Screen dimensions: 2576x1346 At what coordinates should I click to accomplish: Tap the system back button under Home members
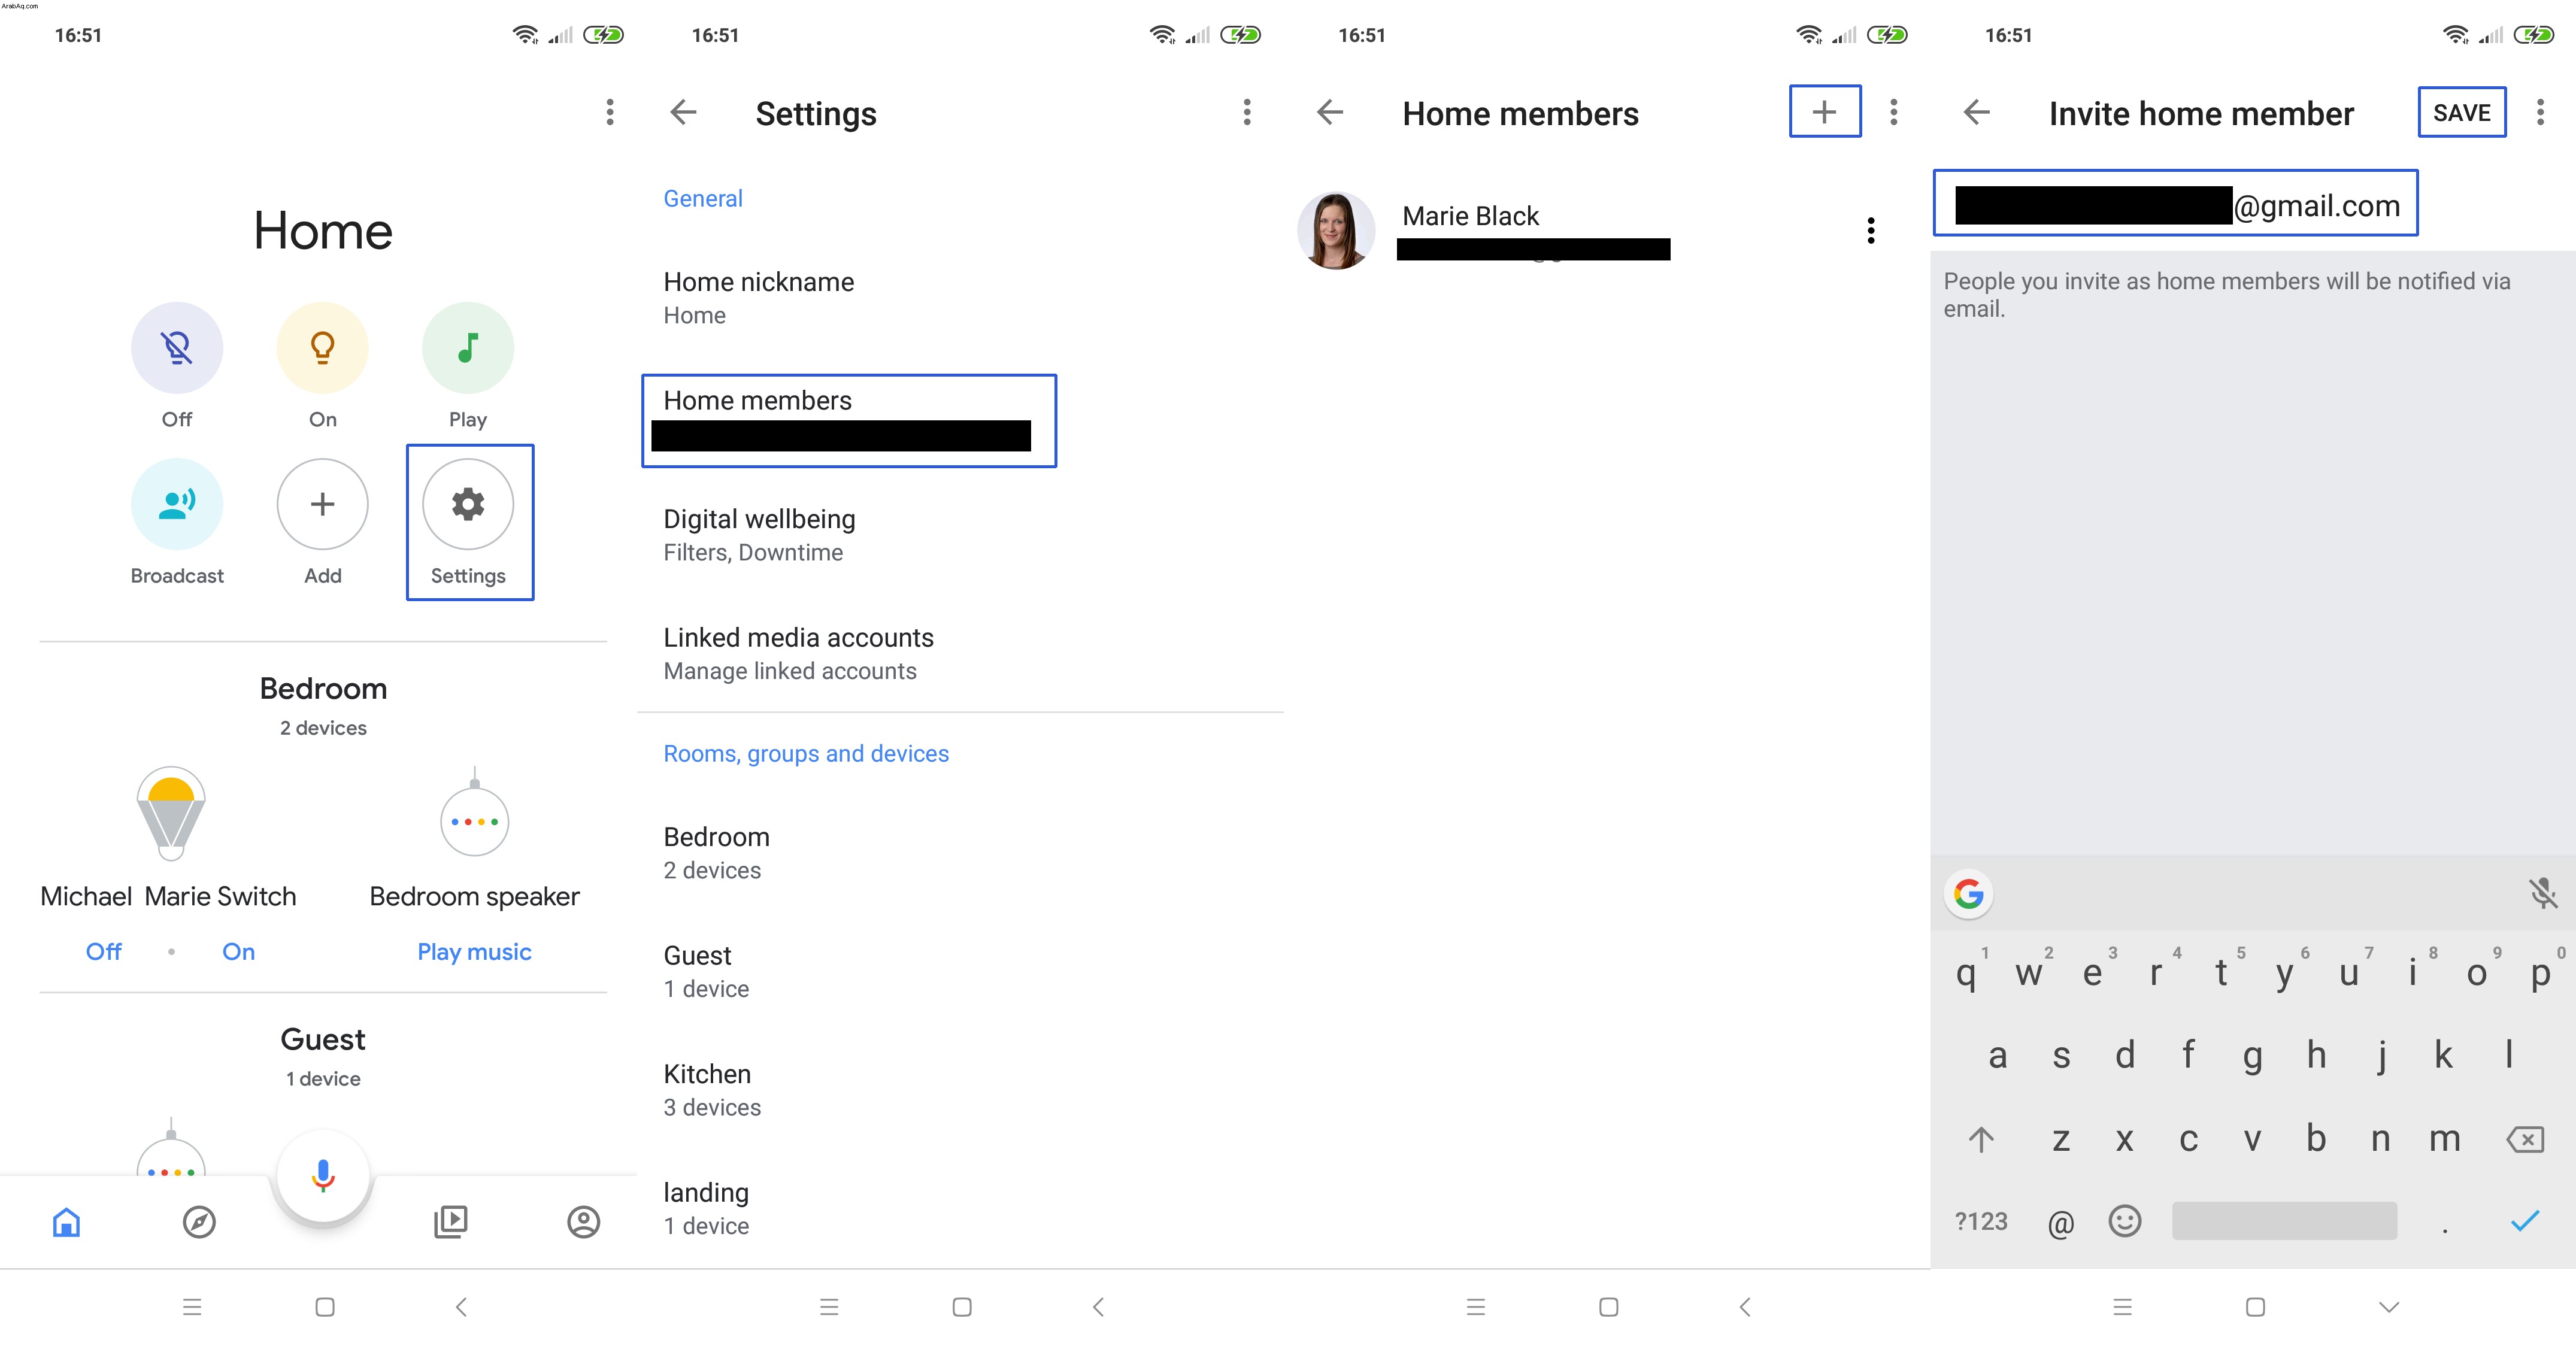1745,1306
